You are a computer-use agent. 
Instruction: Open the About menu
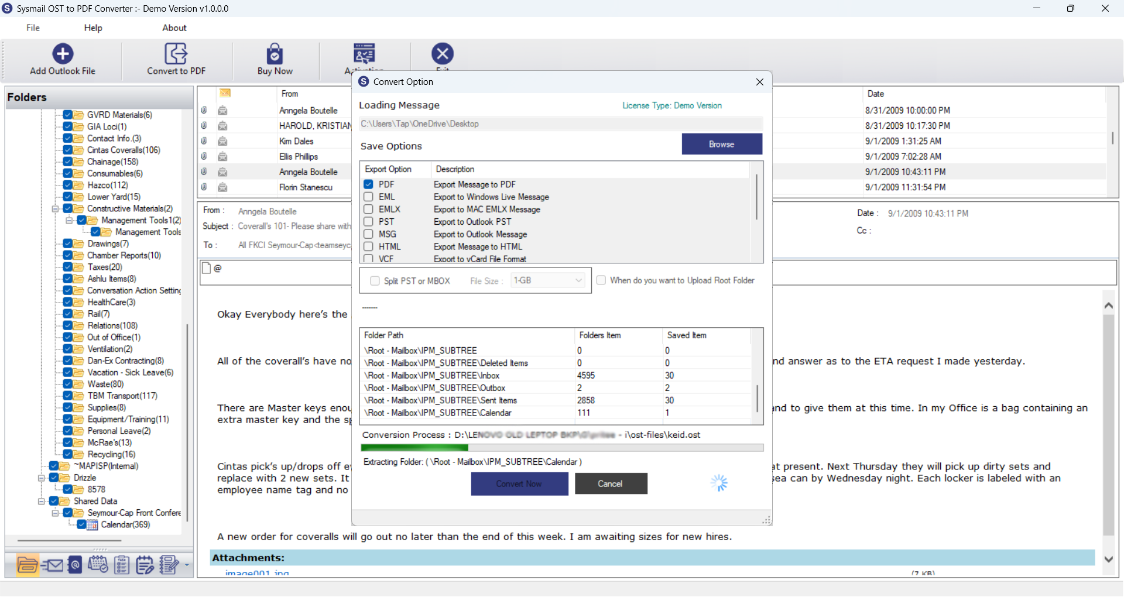tap(174, 28)
